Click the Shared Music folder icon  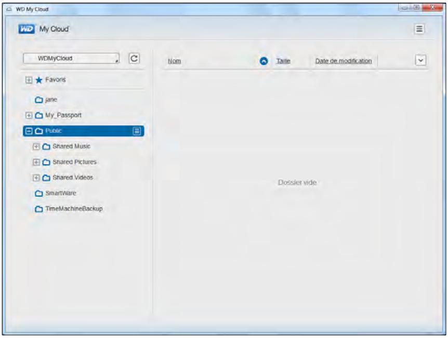(46, 147)
